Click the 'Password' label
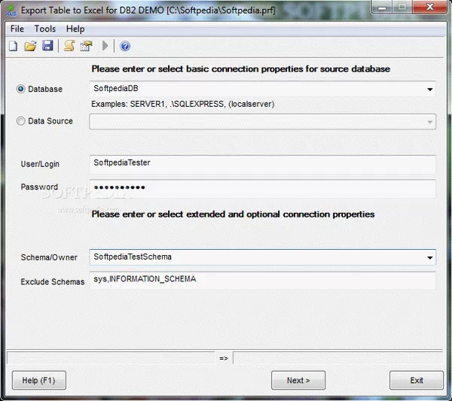The image size is (452, 401). tap(39, 187)
